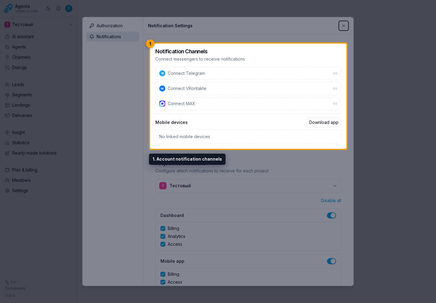Click Connect VKontakte
The height and width of the screenshot is (303, 436).
(248, 88)
